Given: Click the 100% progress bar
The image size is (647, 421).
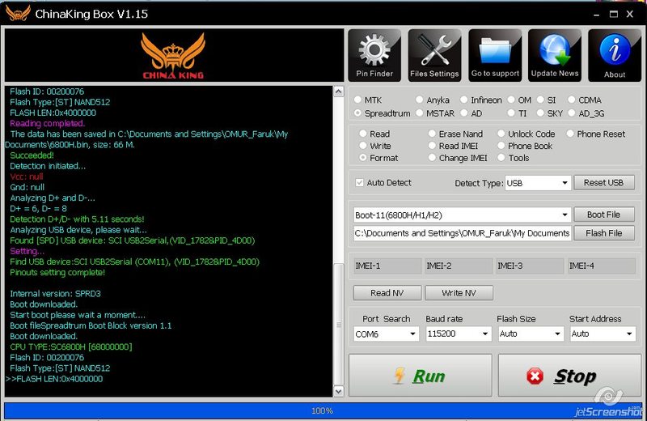Looking at the screenshot, I should pyautogui.click(x=323, y=410).
